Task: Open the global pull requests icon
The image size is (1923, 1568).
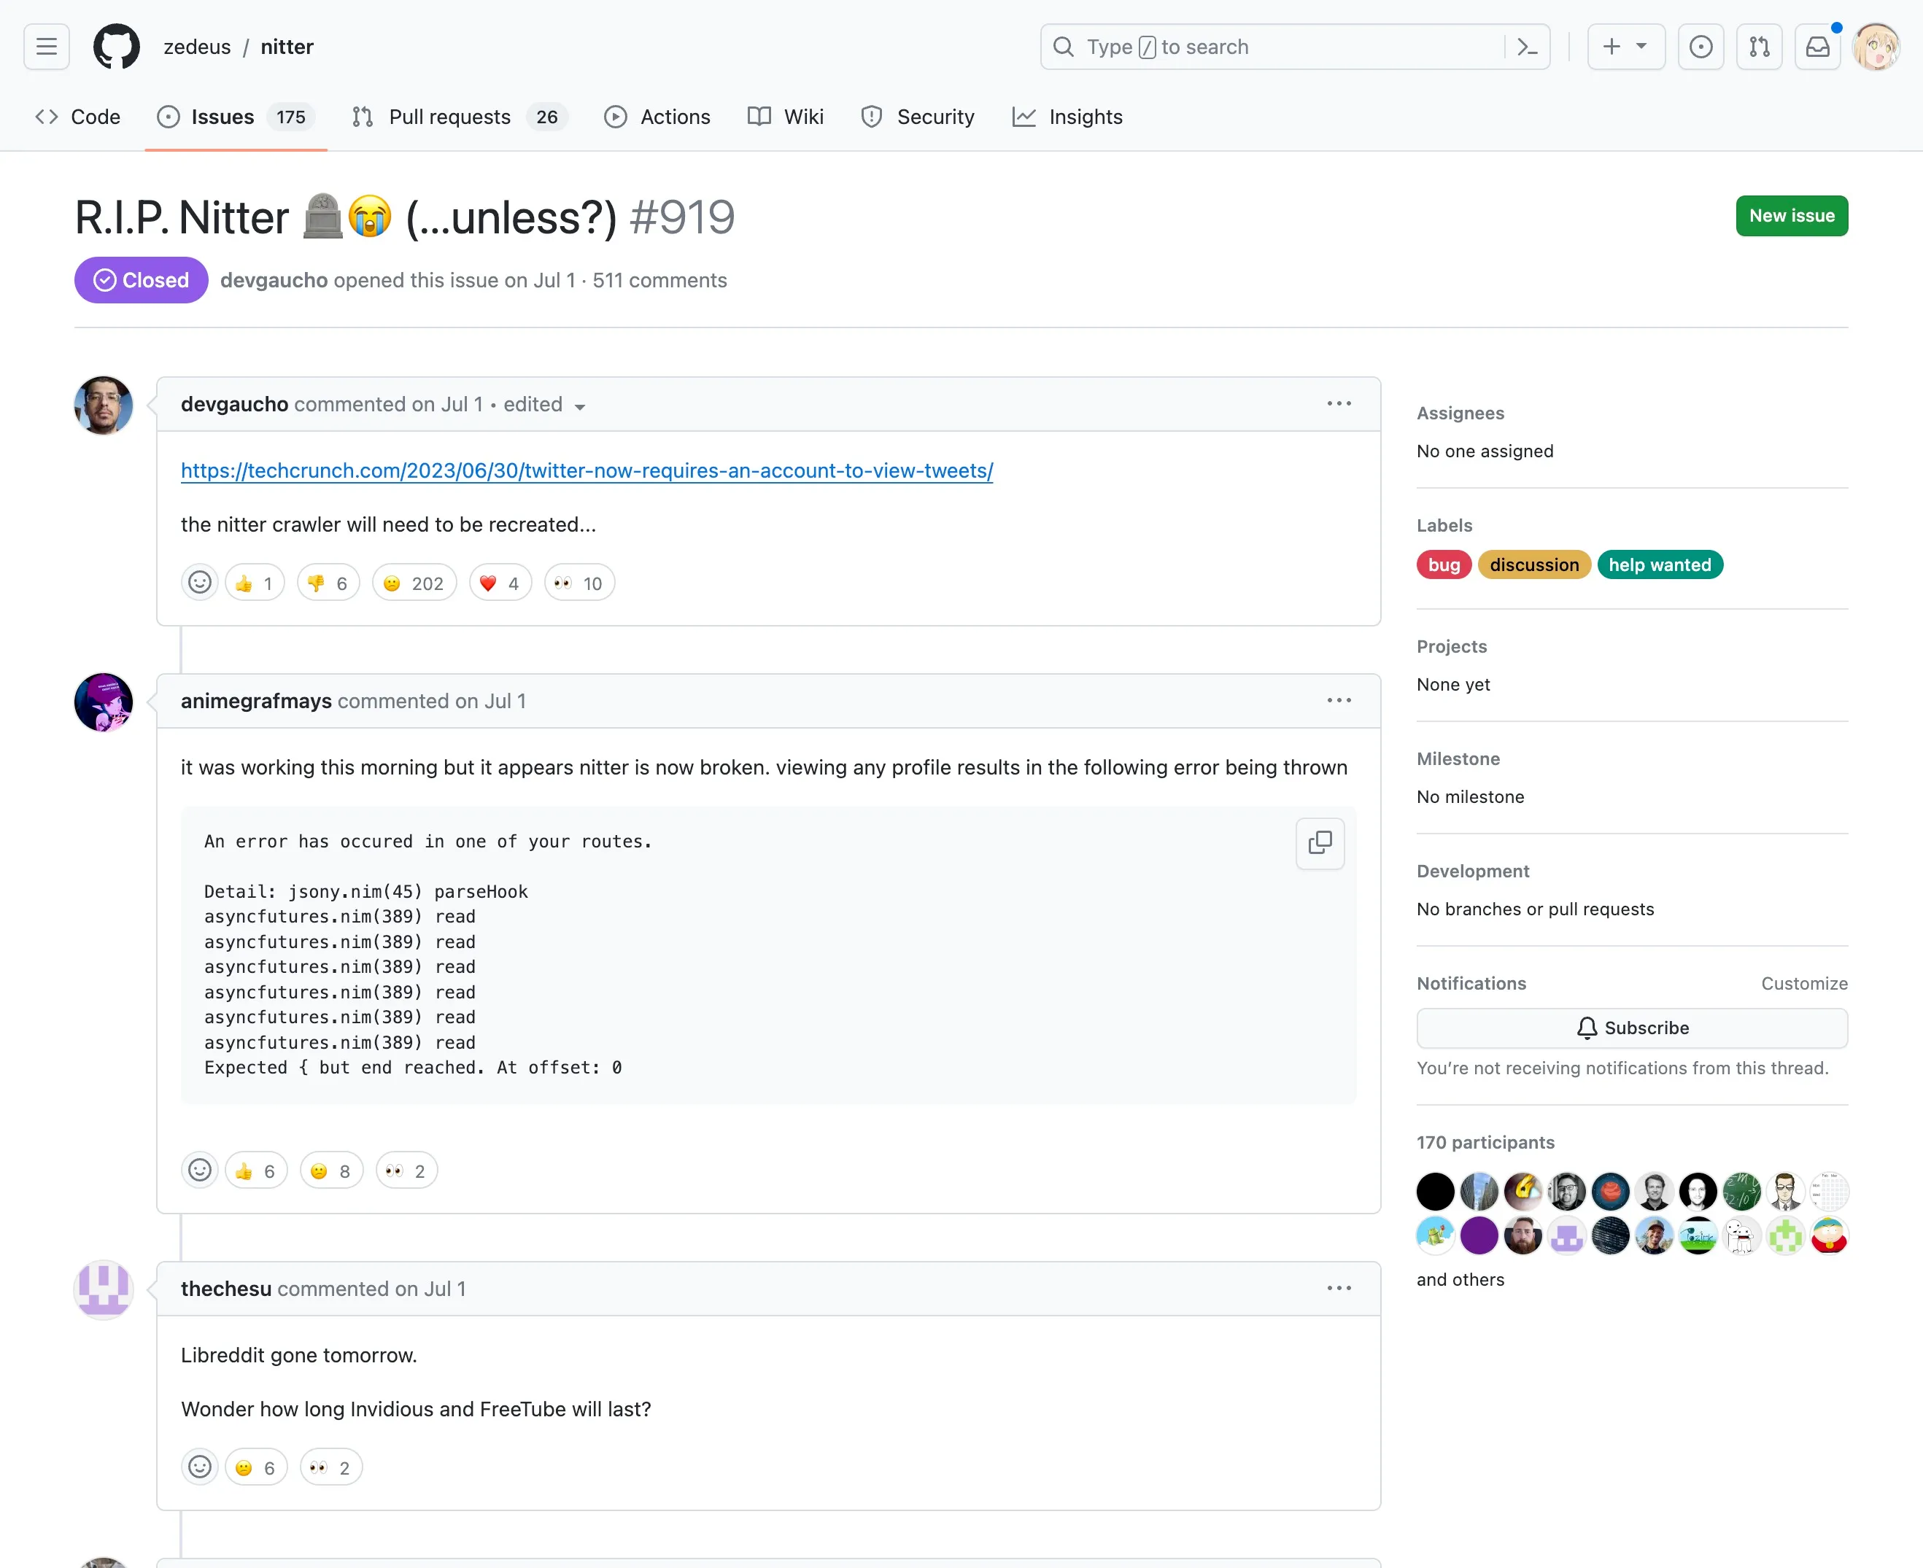Action: (x=1759, y=47)
